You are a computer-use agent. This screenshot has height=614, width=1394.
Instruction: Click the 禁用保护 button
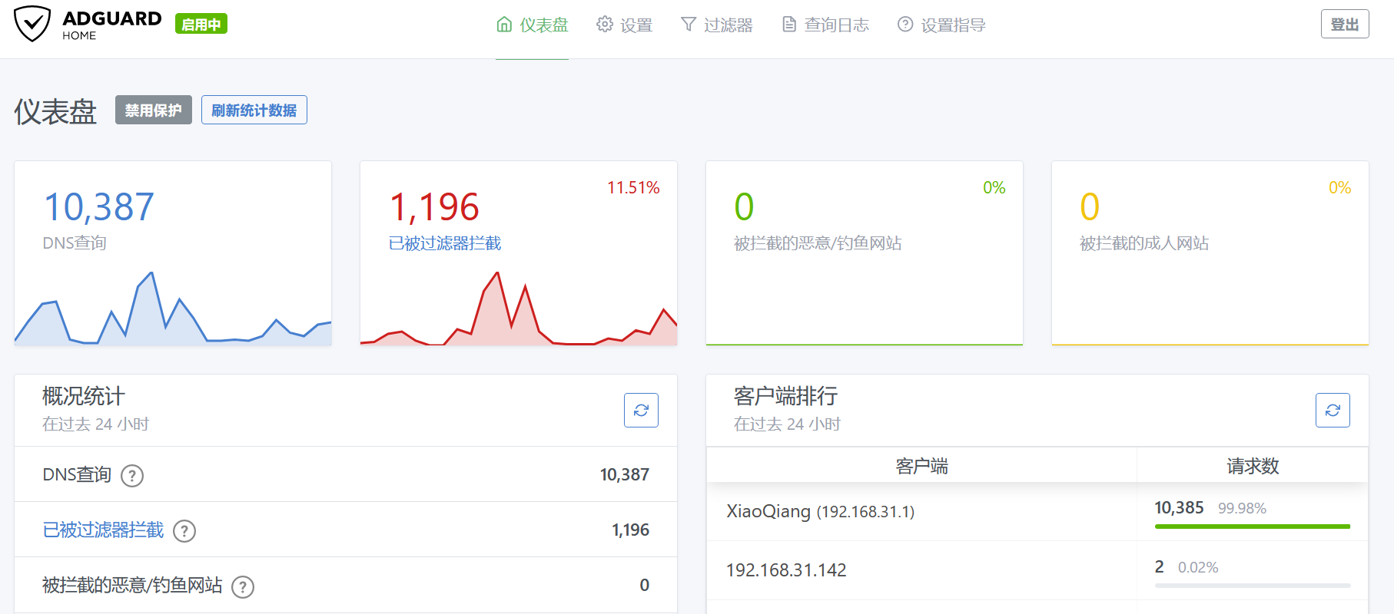[x=154, y=110]
